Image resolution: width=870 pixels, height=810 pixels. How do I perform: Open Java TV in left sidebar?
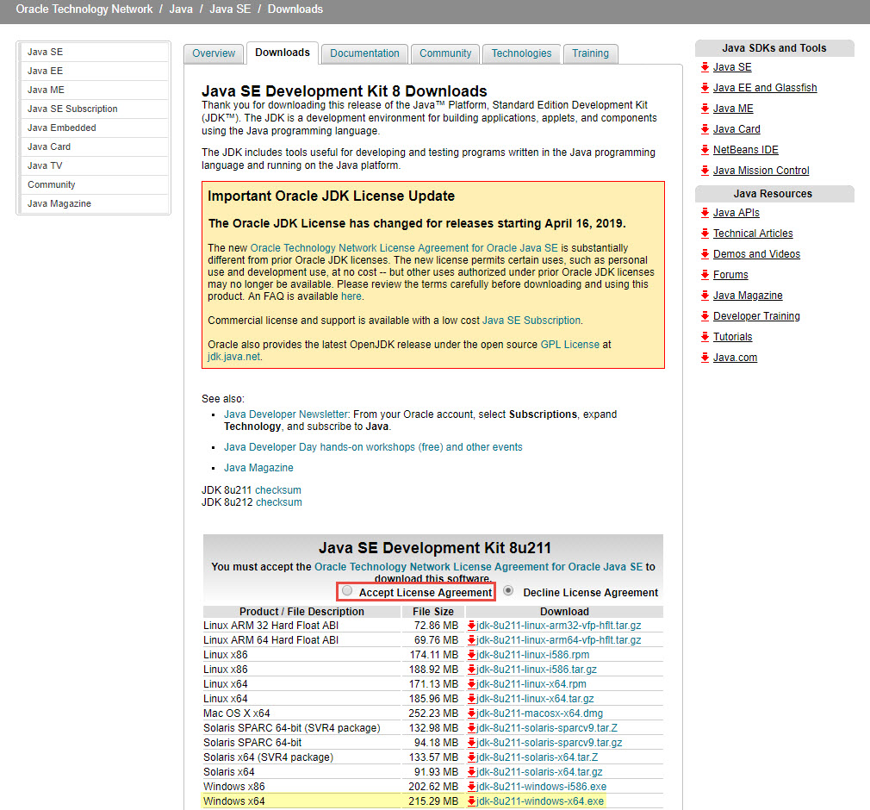coord(94,165)
